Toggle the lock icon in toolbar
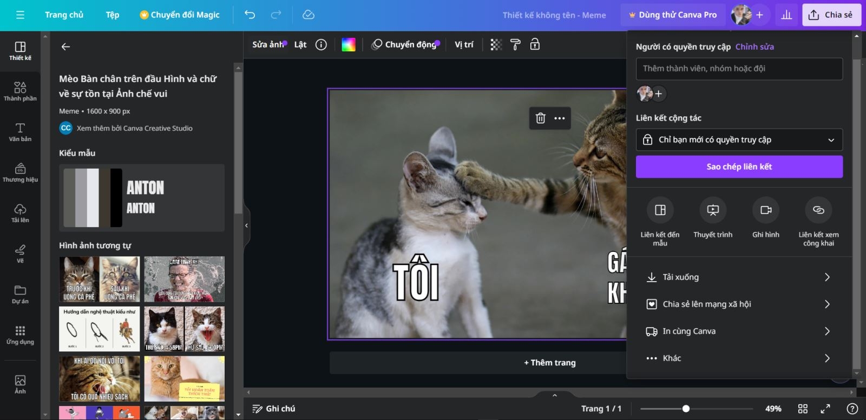Image resolution: width=866 pixels, height=420 pixels. (x=535, y=44)
